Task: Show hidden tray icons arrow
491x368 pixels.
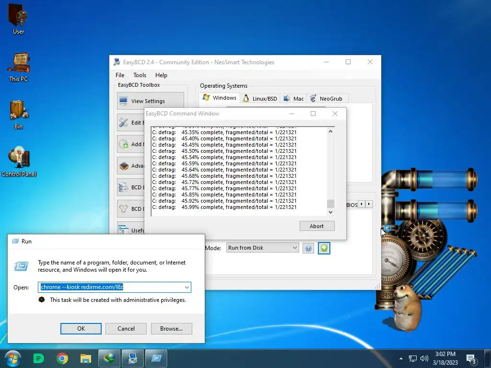Action: tap(401, 358)
